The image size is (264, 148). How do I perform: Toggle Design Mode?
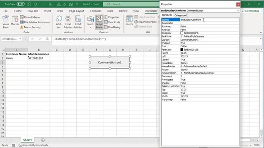point(99,22)
